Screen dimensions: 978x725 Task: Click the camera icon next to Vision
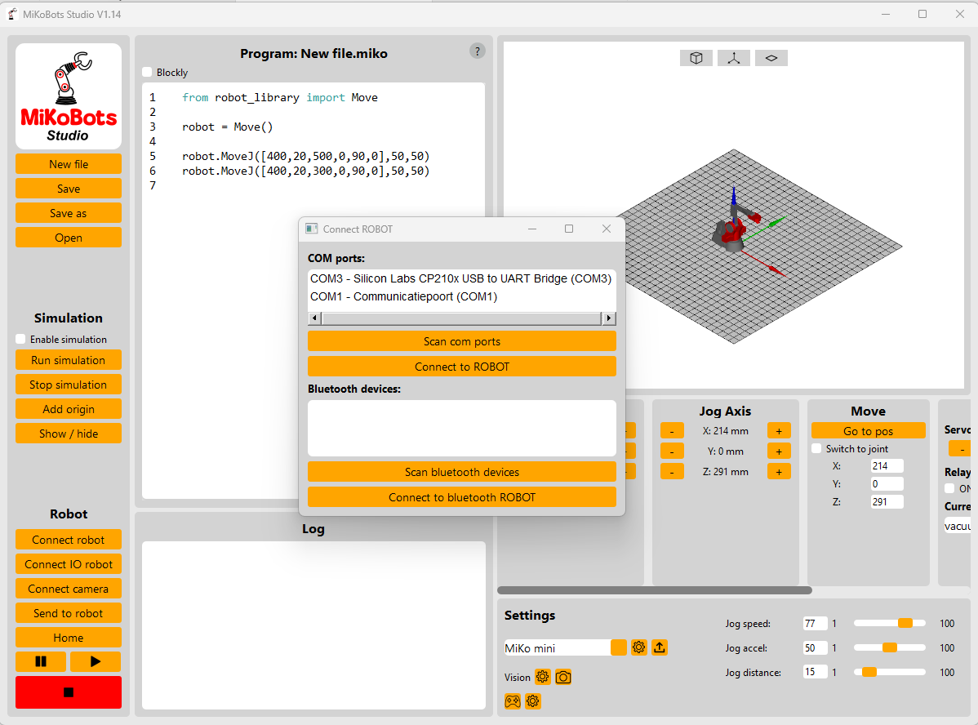[x=563, y=677]
